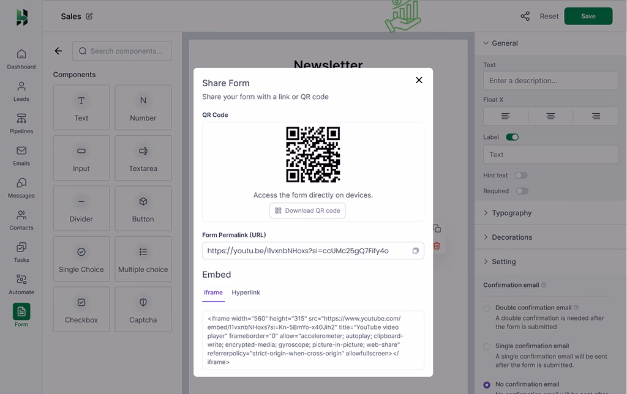Image resolution: width=627 pixels, height=394 pixels.
Task: Edit the Sales form name pencil icon
Action: (x=89, y=16)
